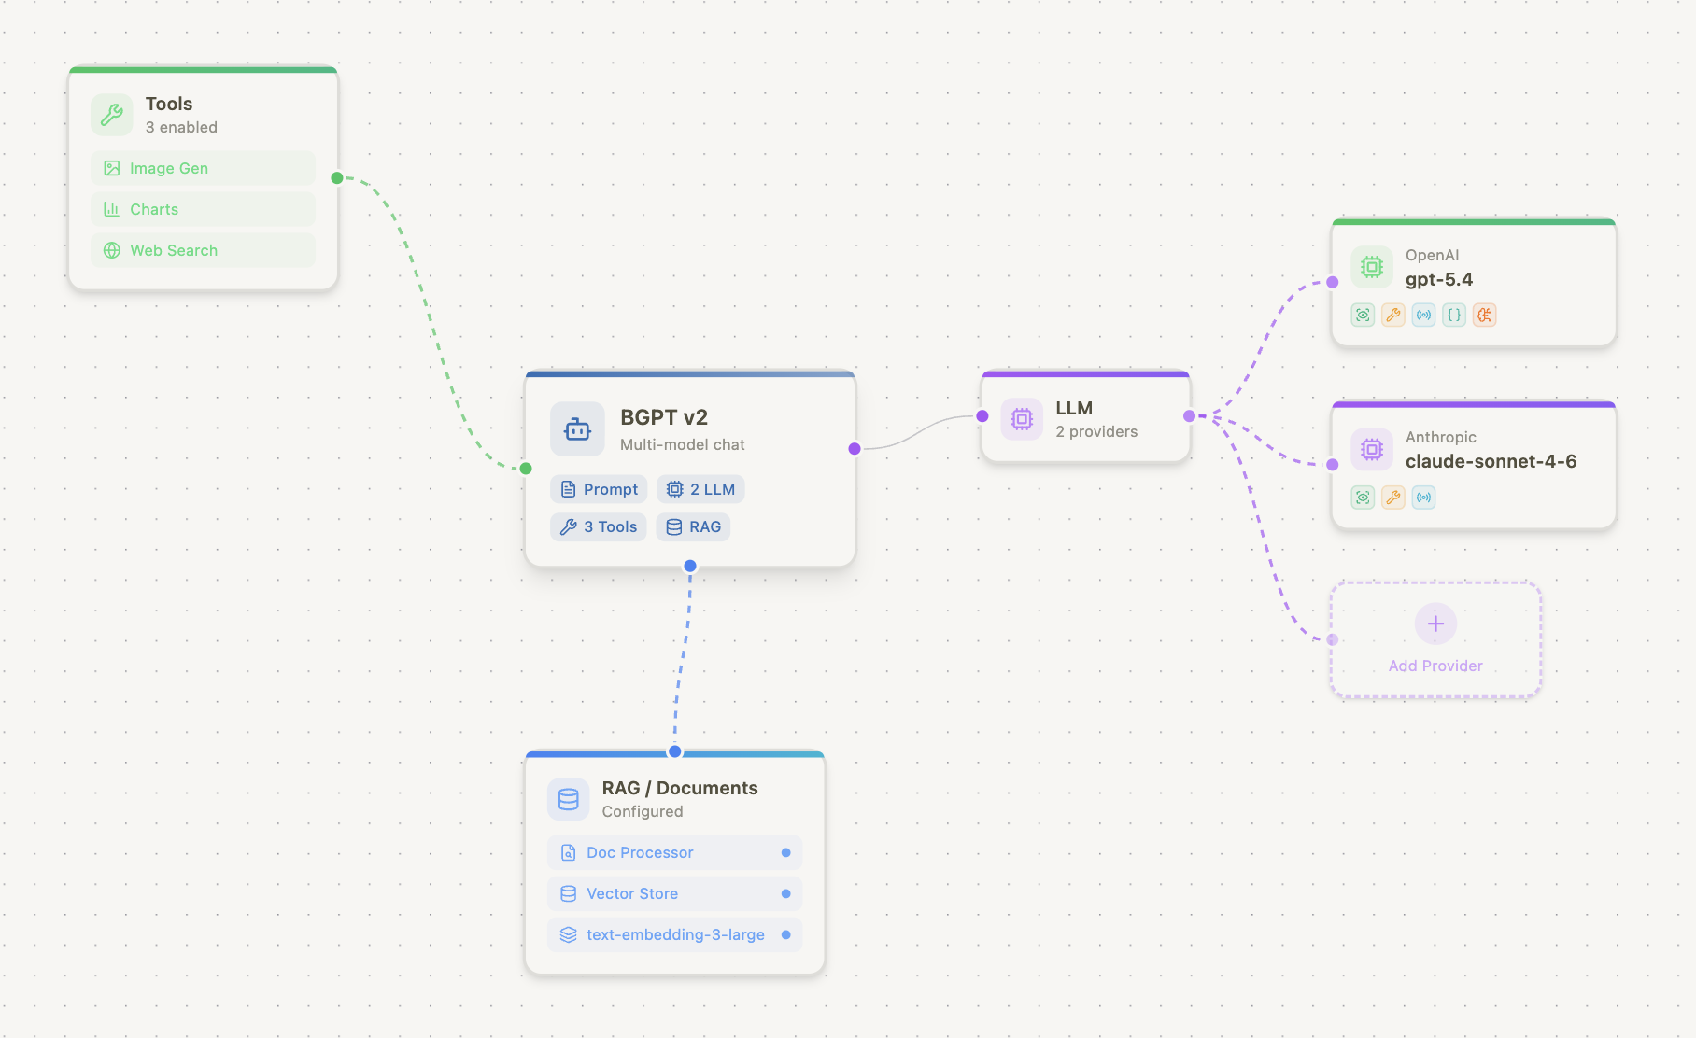Click the Vector Store status dot
Screen dimensions: 1696x1038
point(786,893)
